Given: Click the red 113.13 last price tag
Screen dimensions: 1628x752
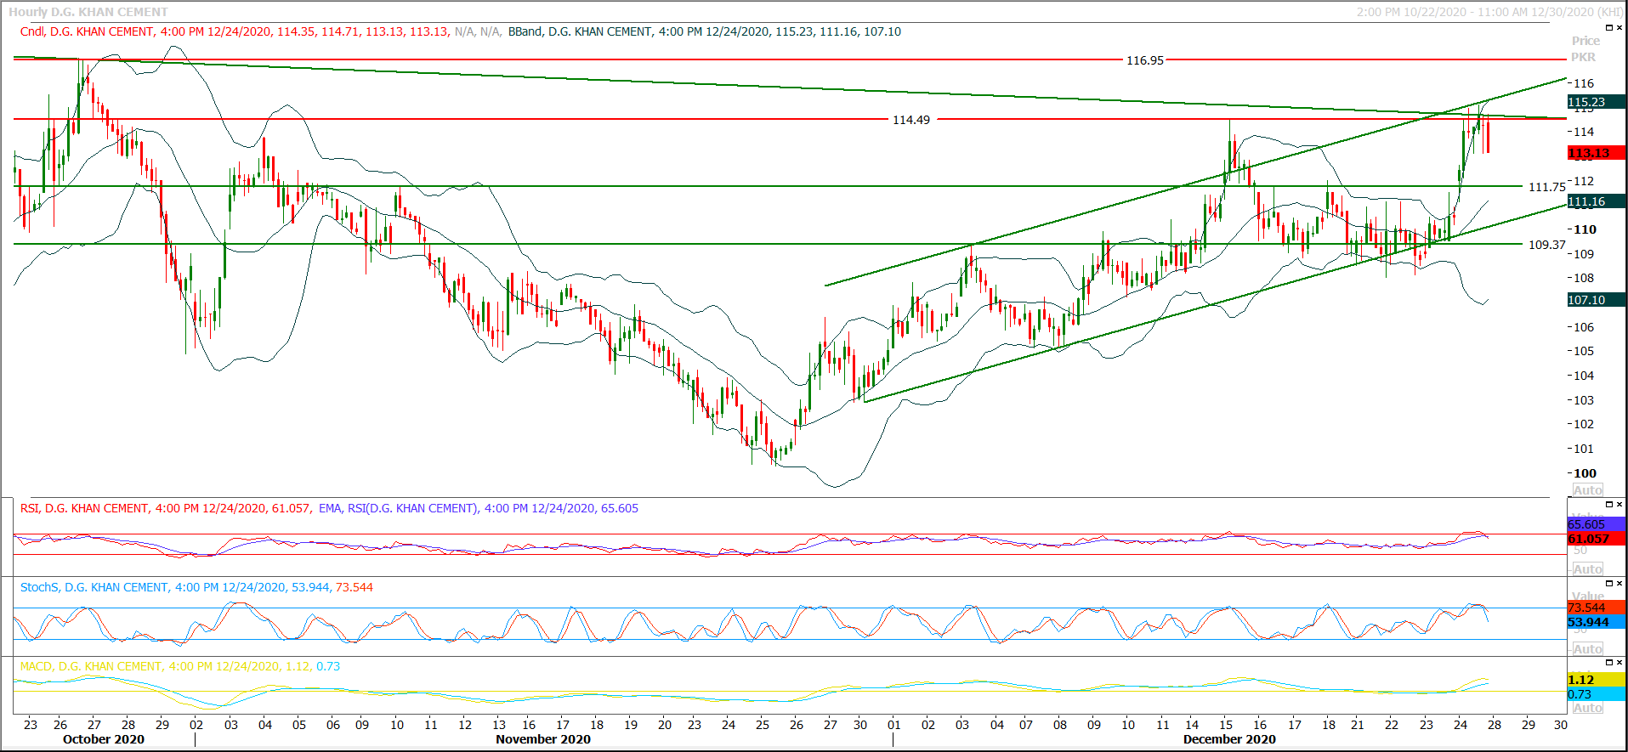Looking at the screenshot, I should tap(1595, 153).
